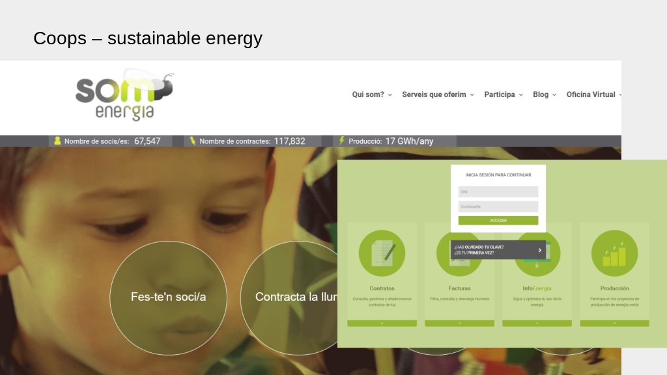Click the Producción bar chart icon
The width and height of the screenshot is (667, 375).
pos(614,253)
